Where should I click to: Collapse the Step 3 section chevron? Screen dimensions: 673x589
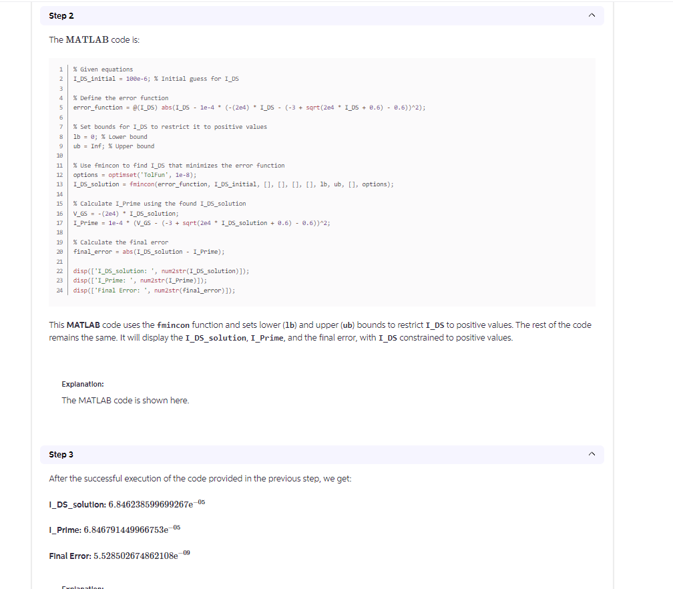[591, 454]
